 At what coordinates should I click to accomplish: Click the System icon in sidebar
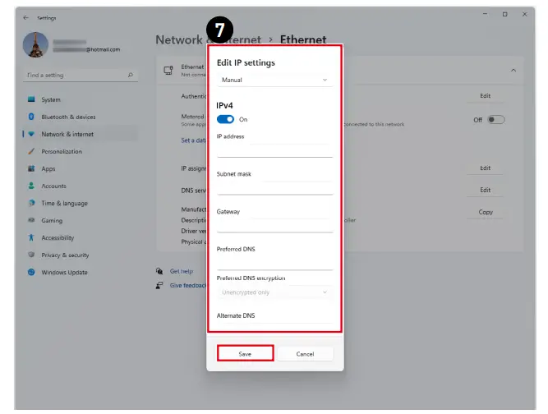31,99
